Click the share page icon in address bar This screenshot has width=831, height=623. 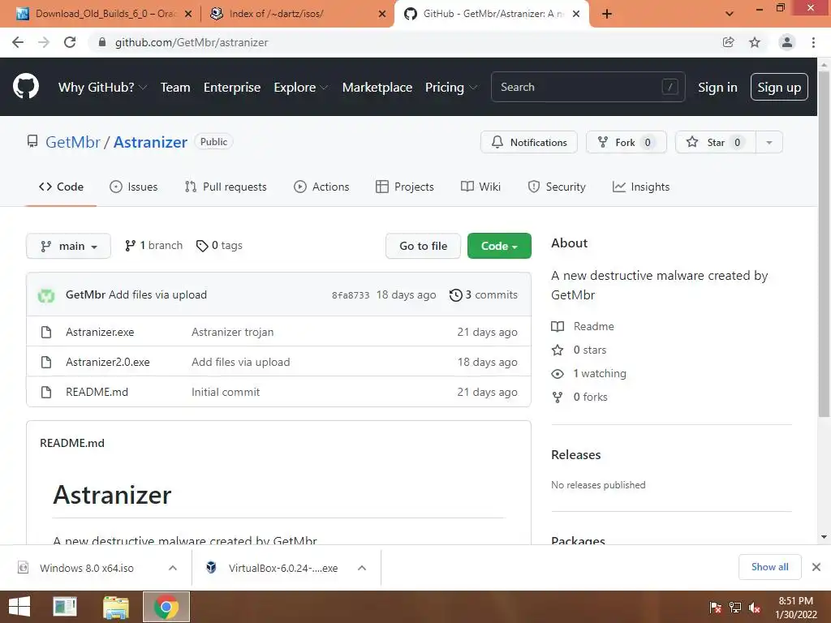click(728, 42)
